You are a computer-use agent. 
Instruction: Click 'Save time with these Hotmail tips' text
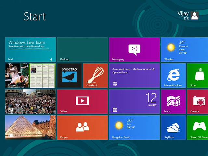pos(26,46)
